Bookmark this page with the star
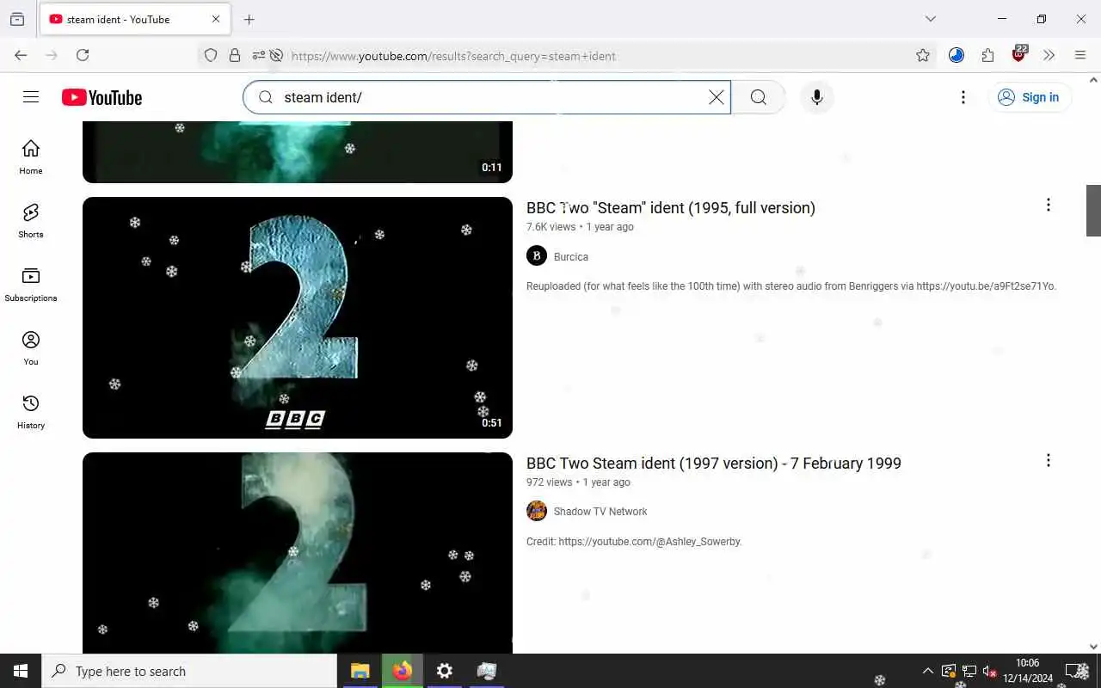 923,55
